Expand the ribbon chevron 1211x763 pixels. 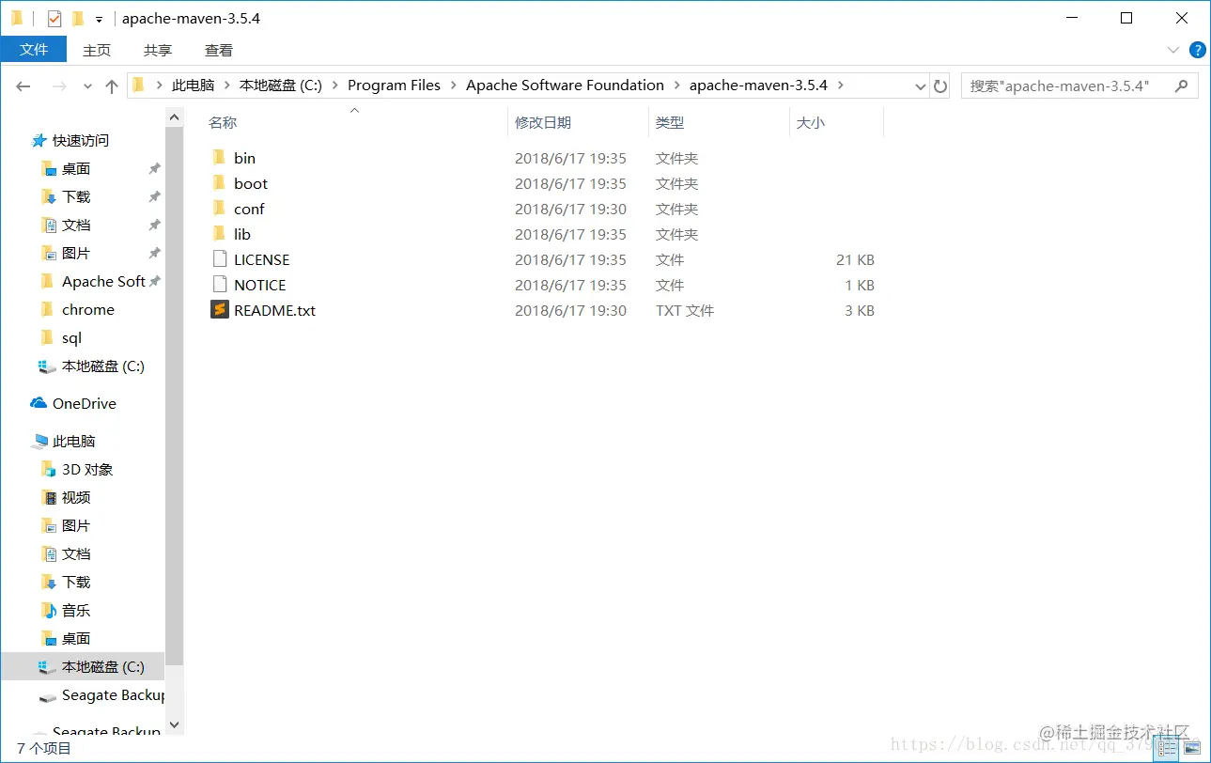[x=1172, y=50]
